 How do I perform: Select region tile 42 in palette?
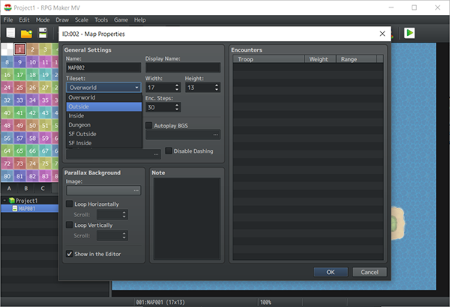tap(33, 113)
